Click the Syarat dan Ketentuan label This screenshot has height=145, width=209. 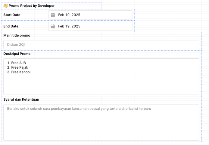click(x=21, y=99)
